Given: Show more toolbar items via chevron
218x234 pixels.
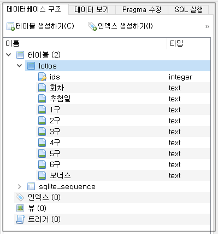Looking at the screenshot, I should click(x=207, y=27).
